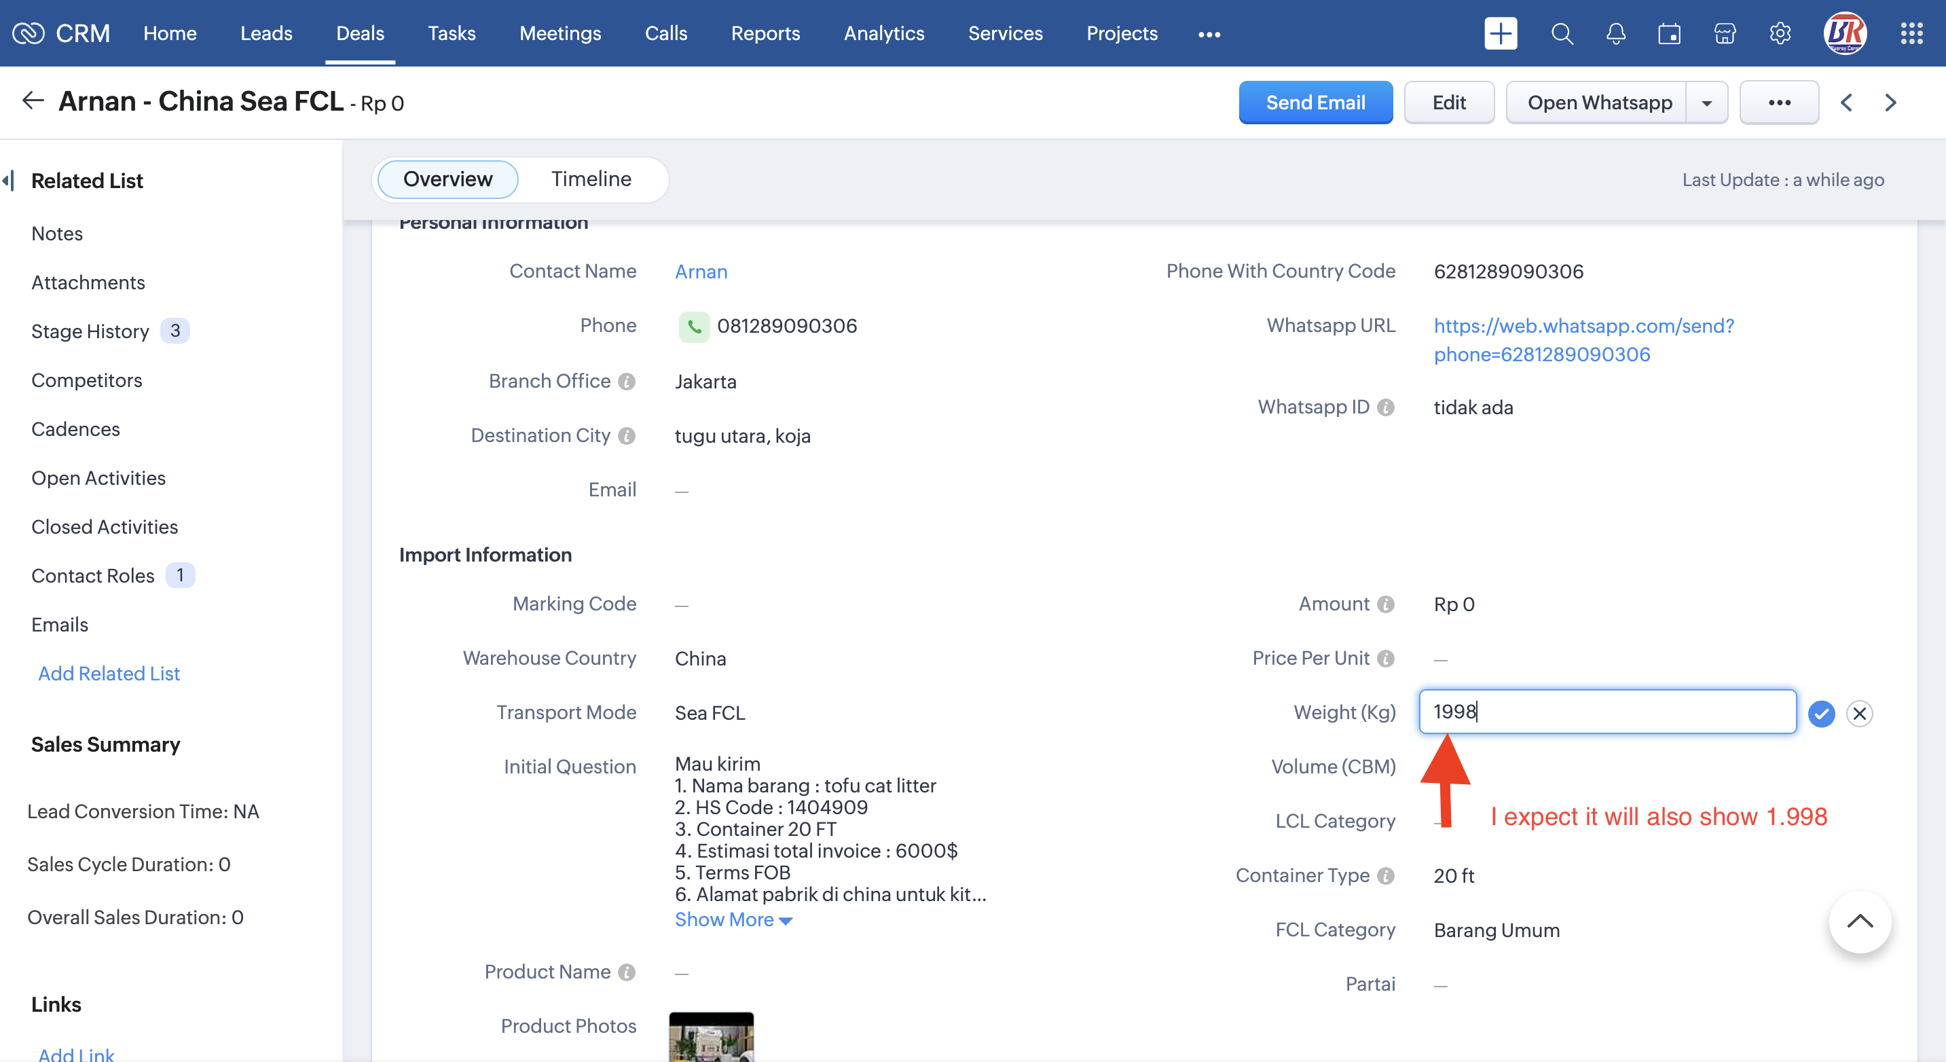Viewport: 1946px width, 1062px height.
Task: Click the scroll-to-top round button
Action: tap(1859, 921)
